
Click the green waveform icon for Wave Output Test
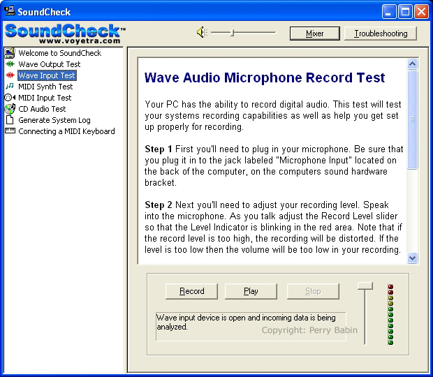[x=10, y=64]
